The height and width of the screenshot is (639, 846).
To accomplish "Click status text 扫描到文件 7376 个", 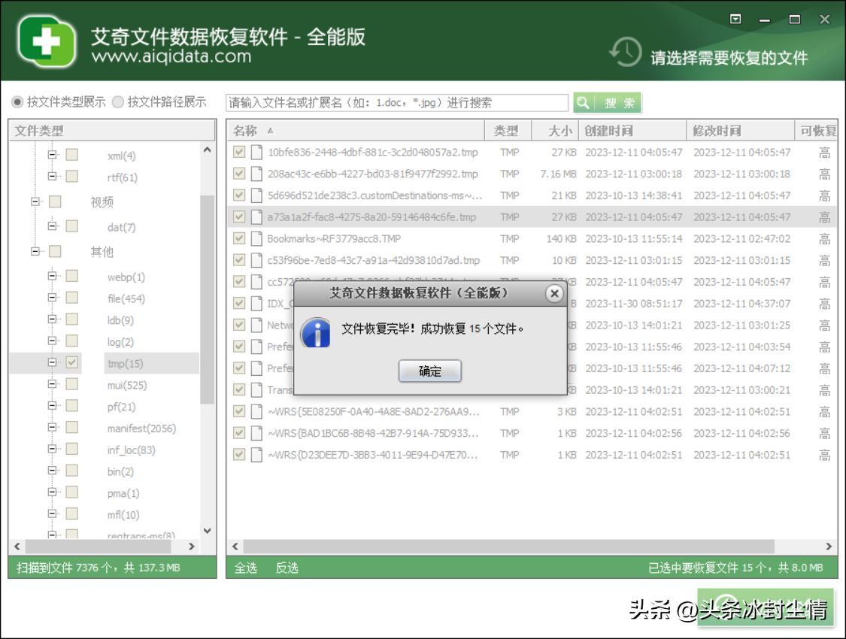I will pos(64,568).
